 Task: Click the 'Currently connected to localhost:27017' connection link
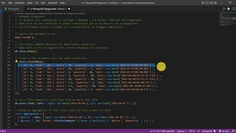point(50,14)
